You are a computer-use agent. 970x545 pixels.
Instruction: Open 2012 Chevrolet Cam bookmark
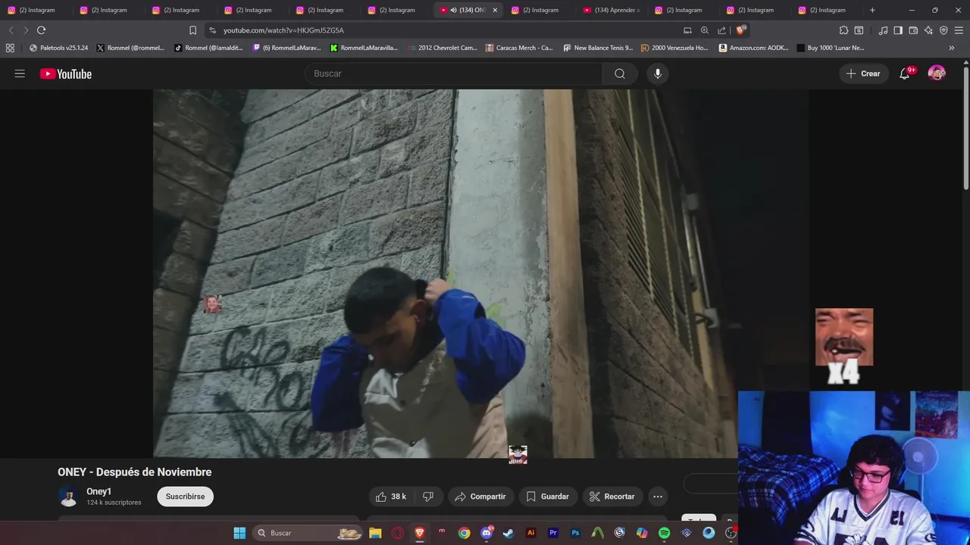click(x=443, y=48)
